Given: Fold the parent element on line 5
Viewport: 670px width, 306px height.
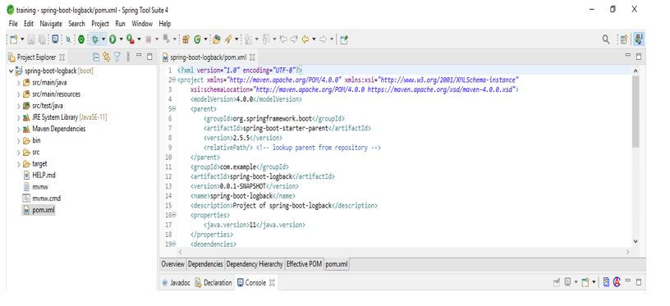Looking at the screenshot, I should tap(173, 109).
